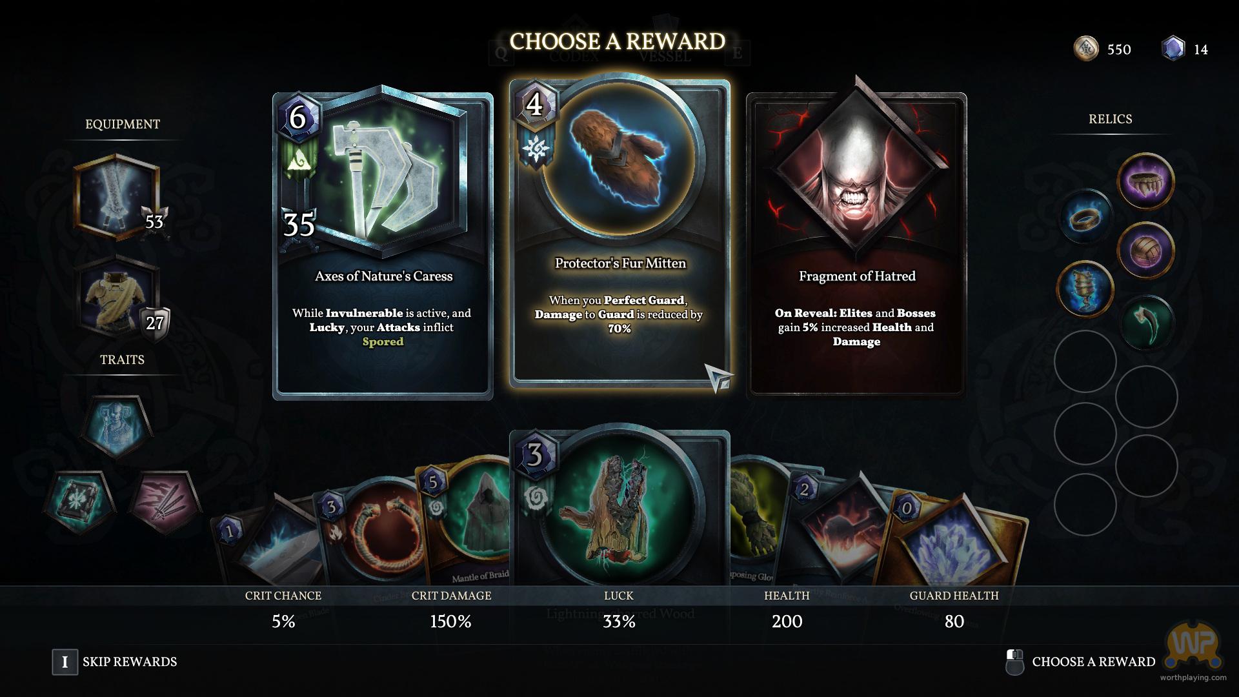Click the Skip Rewards button

click(115, 662)
